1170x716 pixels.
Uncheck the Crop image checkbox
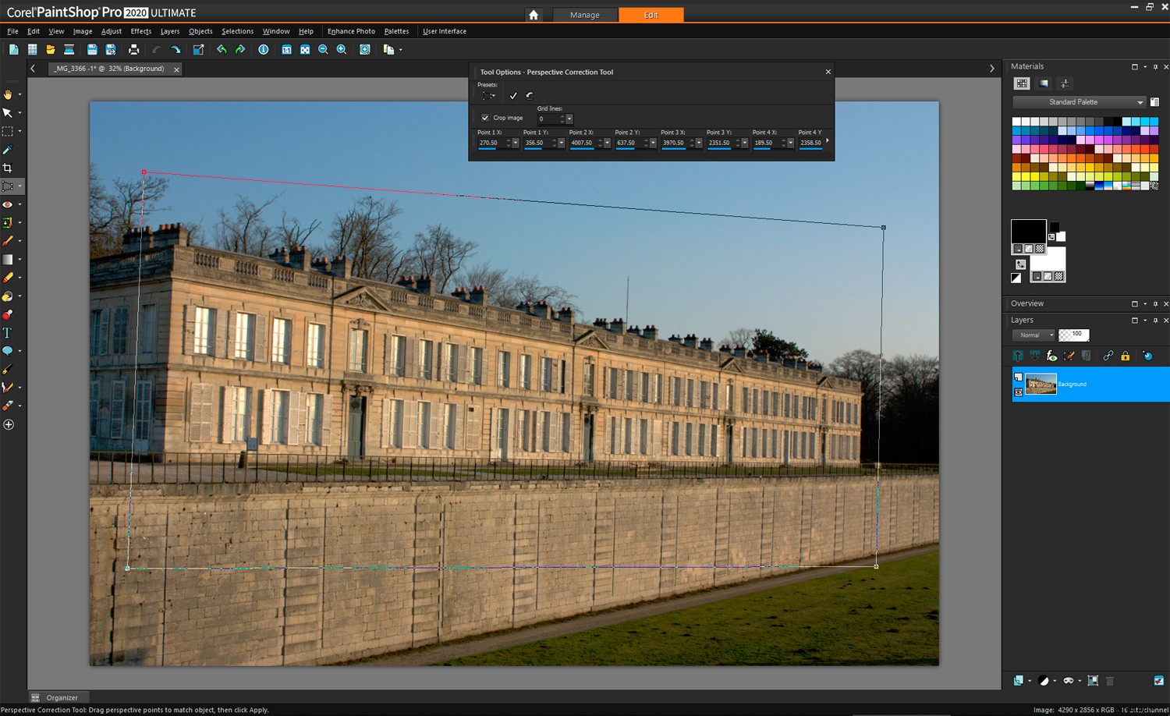(x=485, y=118)
